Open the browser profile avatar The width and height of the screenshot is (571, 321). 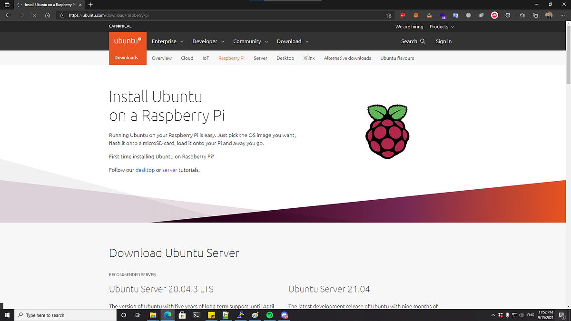(x=549, y=15)
